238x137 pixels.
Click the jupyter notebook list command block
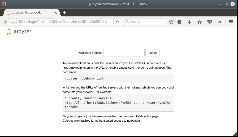[x=118, y=78]
